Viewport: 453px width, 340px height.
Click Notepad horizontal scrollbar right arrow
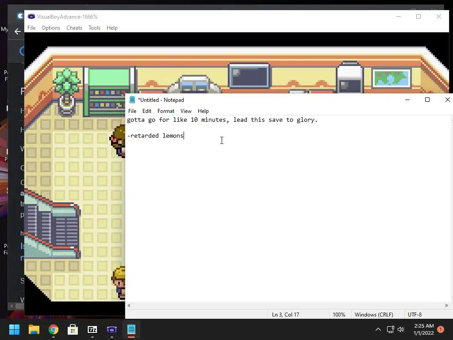(447, 305)
